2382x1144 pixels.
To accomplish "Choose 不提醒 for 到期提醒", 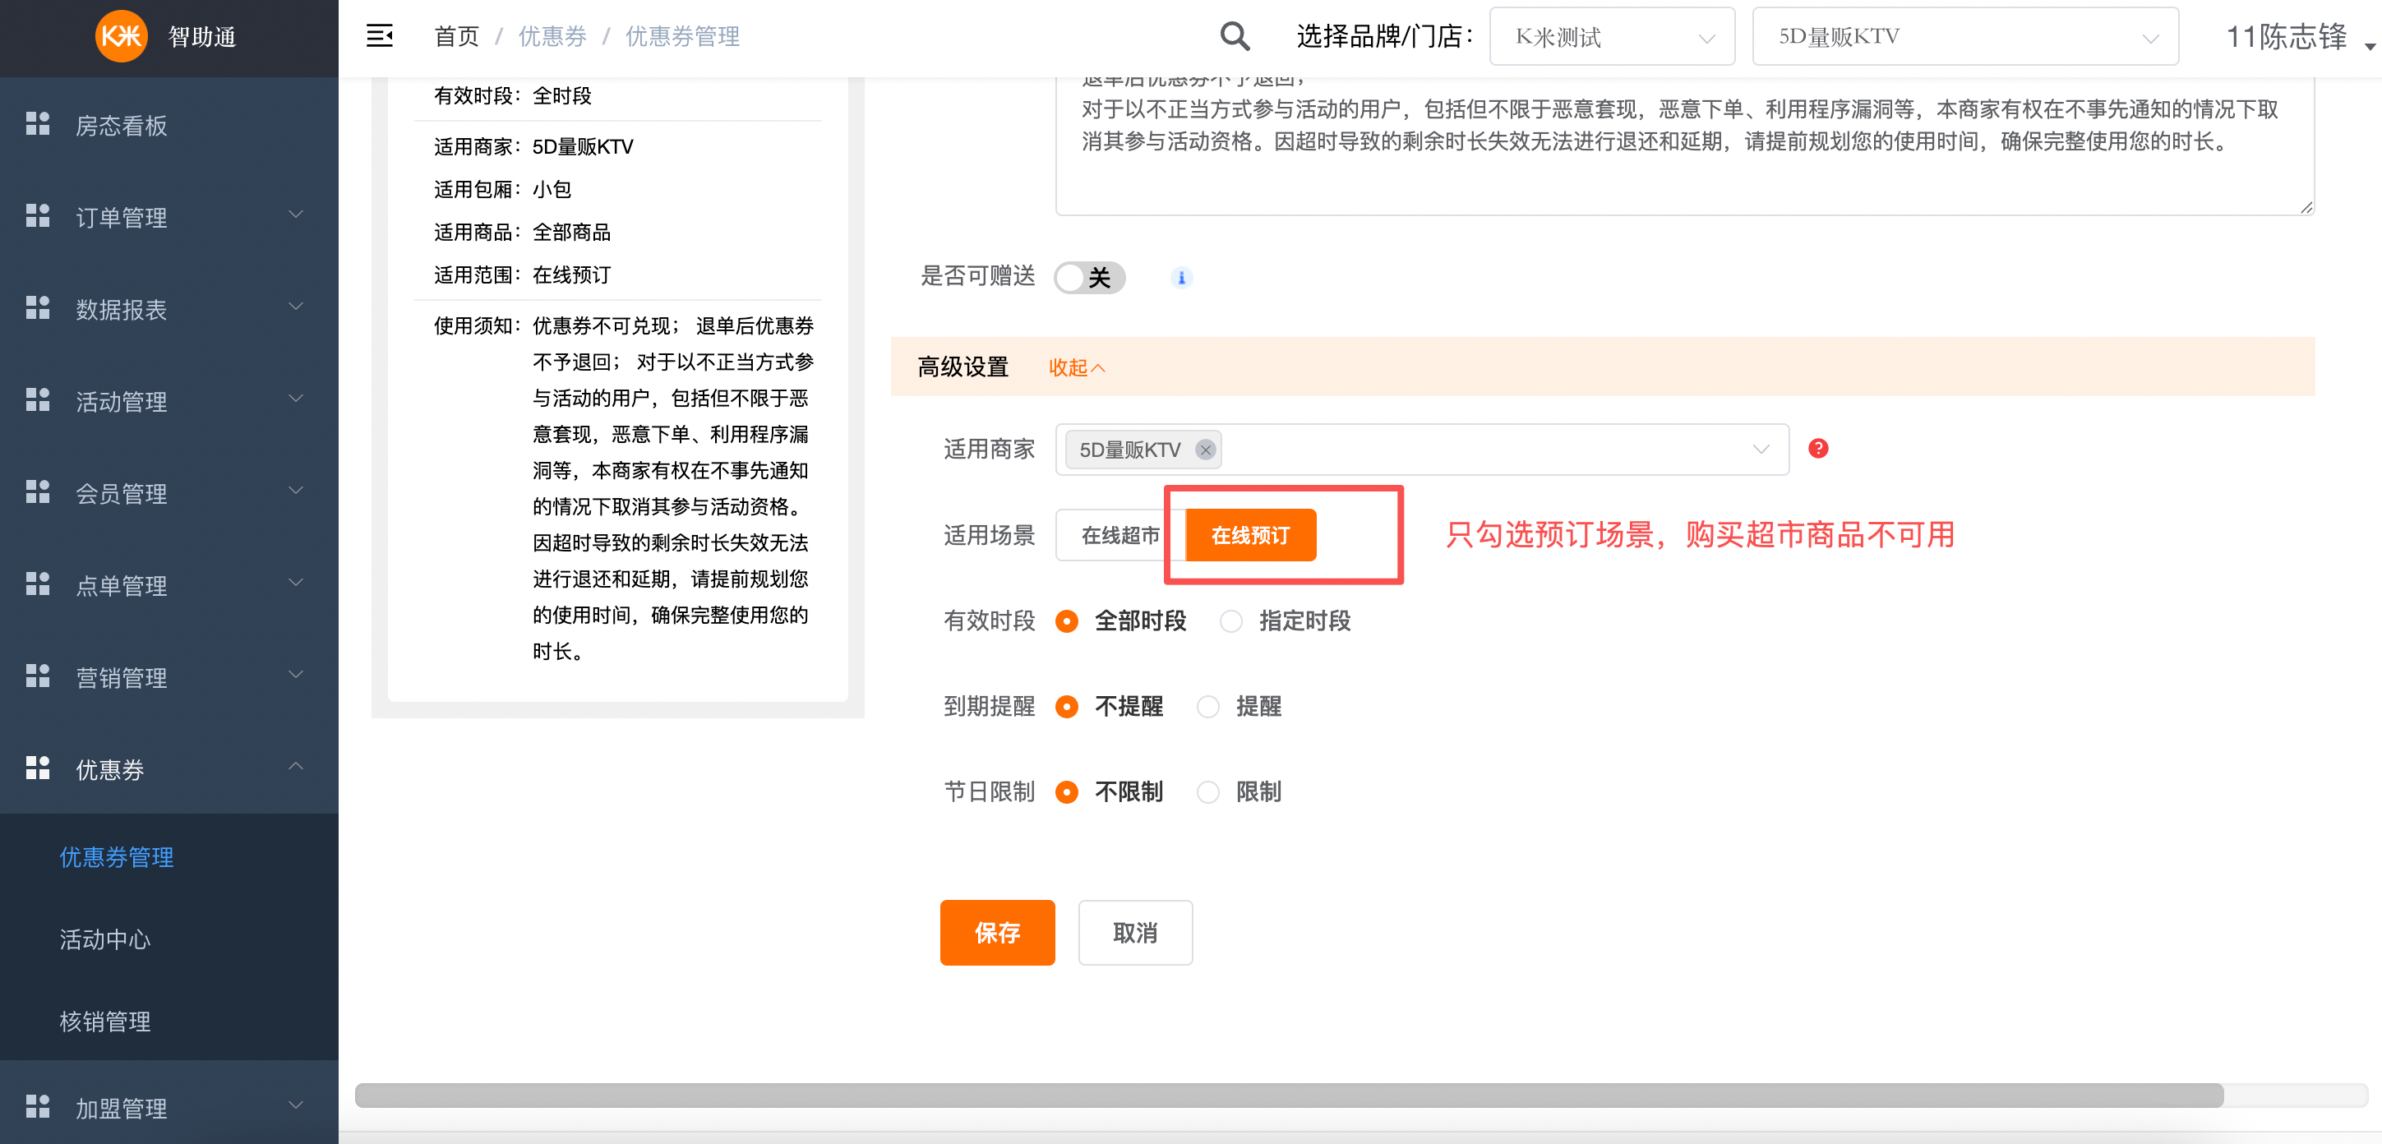I will pyautogui.click(x=1066, y=707).
